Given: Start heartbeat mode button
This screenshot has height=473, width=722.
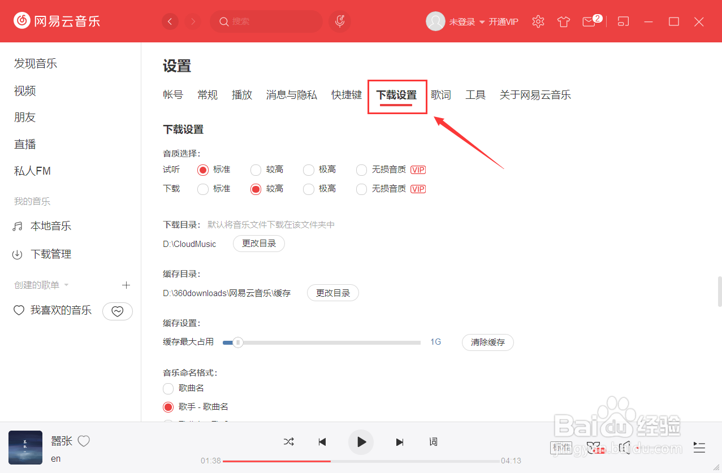Looking at the screenshot, I should pos(118,311).
